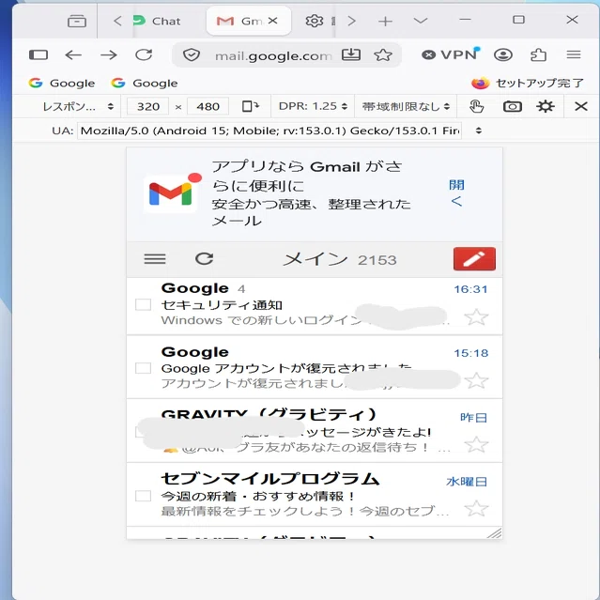Click the viewport resize handle at corner
600x600 pixels.
click(495, 532)
